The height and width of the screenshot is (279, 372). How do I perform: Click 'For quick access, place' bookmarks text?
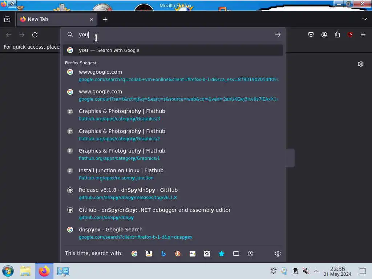pos(31,47)
